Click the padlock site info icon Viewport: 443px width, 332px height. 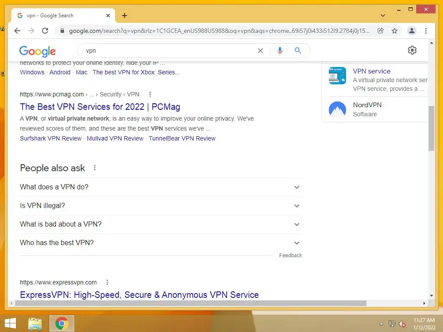(x=62, y=31)
